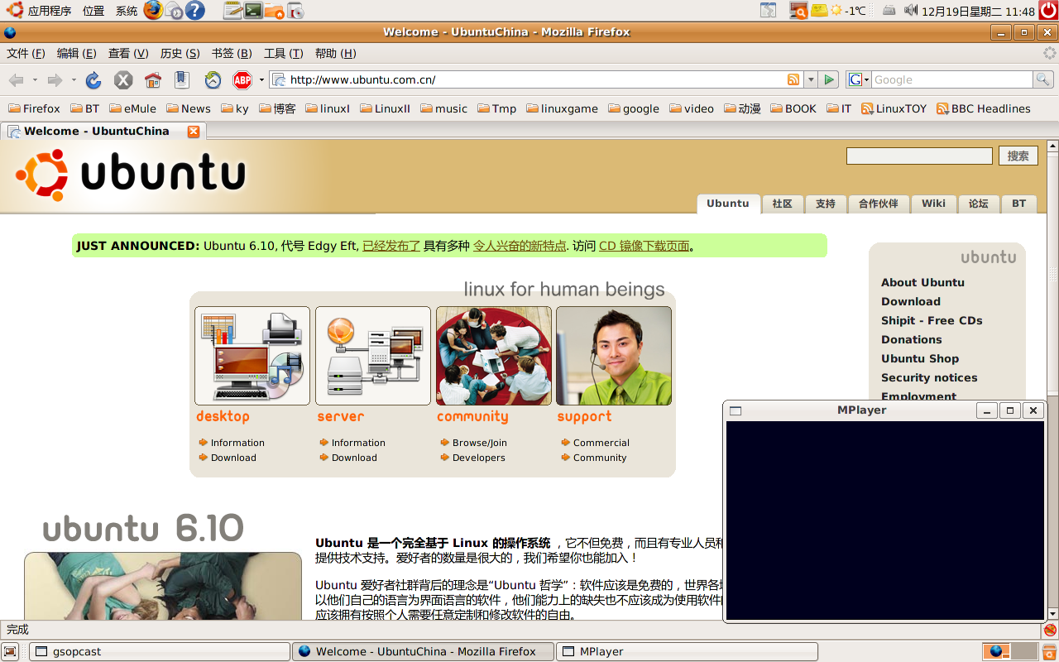The height and width of the screenshot is (662, 1059).
Task: Open the 历史 (S) menu
Action: pos(180,53)
